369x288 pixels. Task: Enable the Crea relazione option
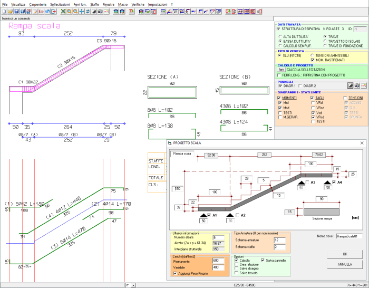pos(236,265)
